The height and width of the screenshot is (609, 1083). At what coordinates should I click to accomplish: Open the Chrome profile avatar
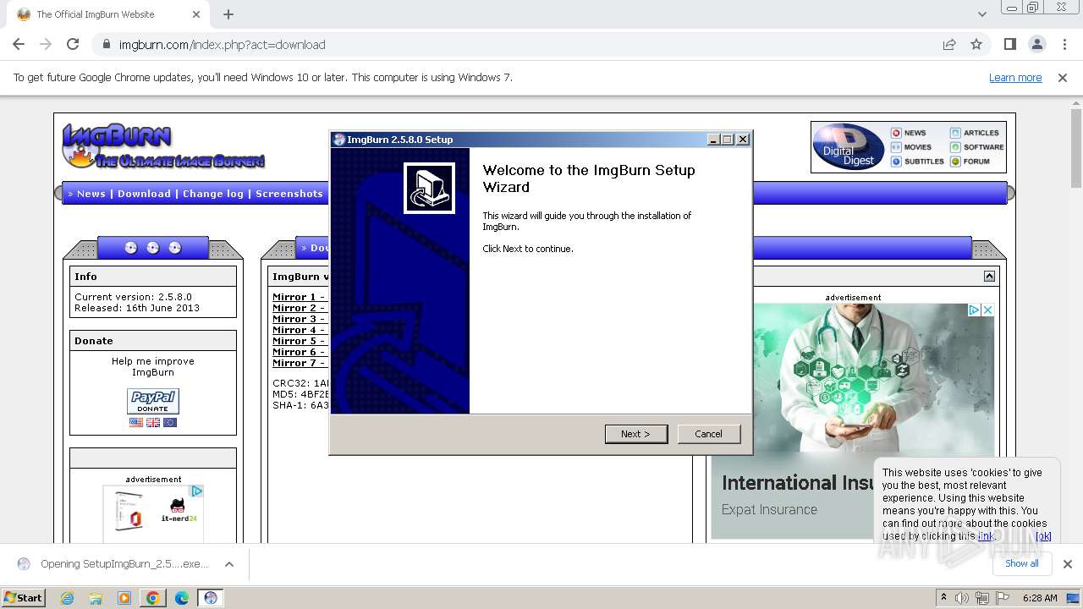tap(1036, 45)
